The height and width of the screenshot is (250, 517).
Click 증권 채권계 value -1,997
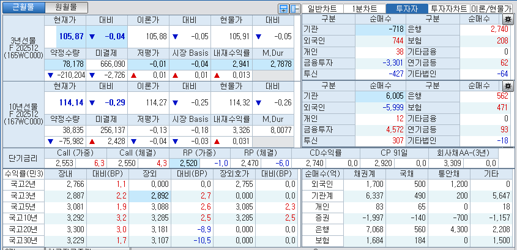(373, 218)
